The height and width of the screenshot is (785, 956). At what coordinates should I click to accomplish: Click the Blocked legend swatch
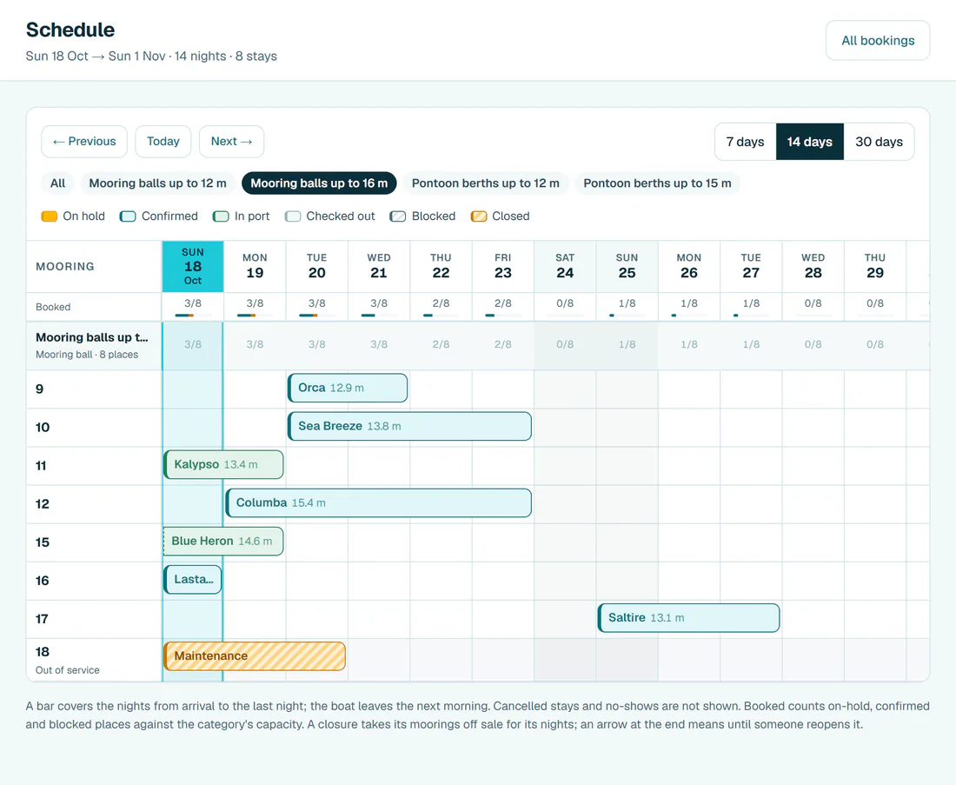coord(398,216)
